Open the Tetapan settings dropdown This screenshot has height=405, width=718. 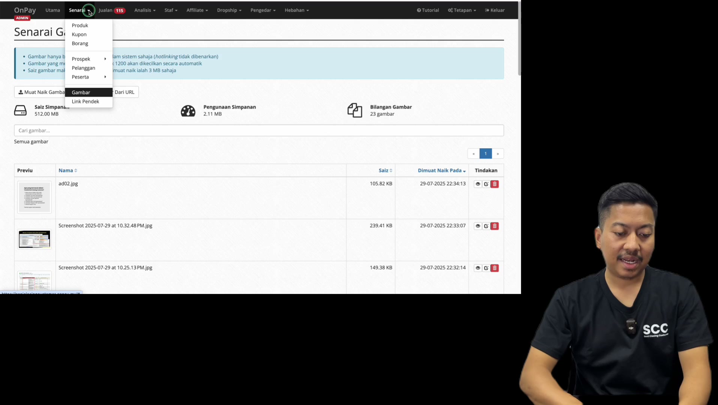[x=462, y=10]
